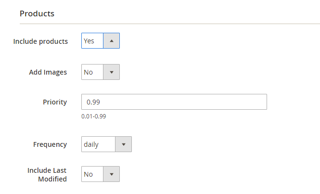Expand the Frequency dropdown arrow
This screenshot has height=194, width=320.
[x=123, y=144]
